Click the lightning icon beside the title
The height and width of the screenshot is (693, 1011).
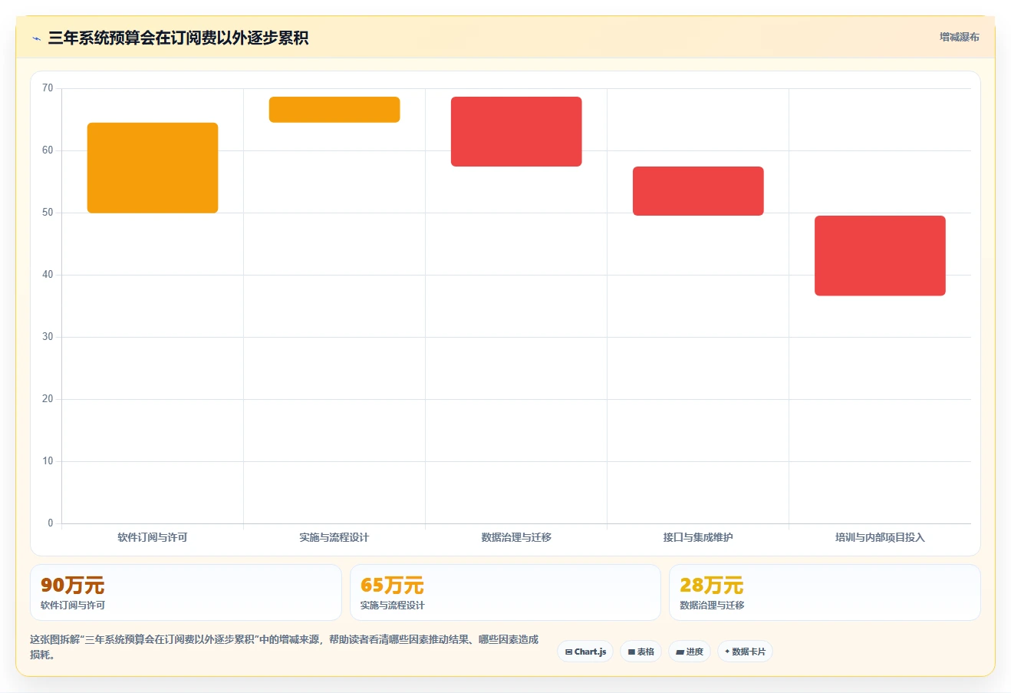click(36, 38)
